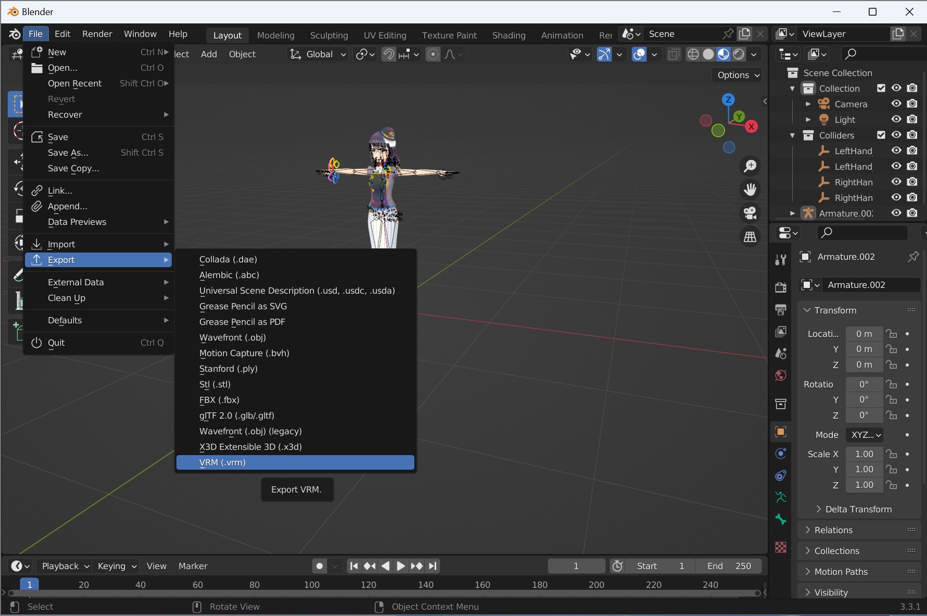Open the rotation Mode XYZ dropdown
This screenshot has height=616, width=927.
click(x=865, y=435)
